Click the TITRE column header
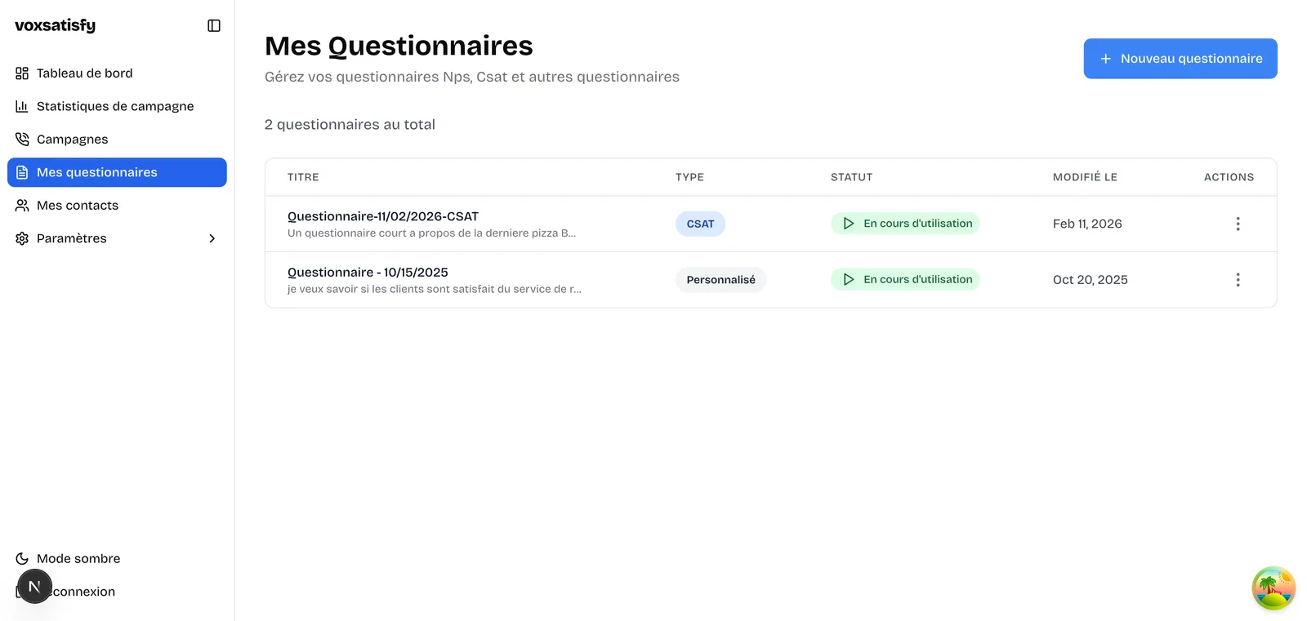 pos(303,177)
